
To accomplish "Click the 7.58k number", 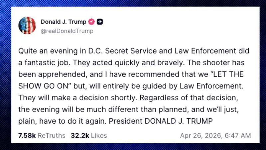I will coord(27,135).
